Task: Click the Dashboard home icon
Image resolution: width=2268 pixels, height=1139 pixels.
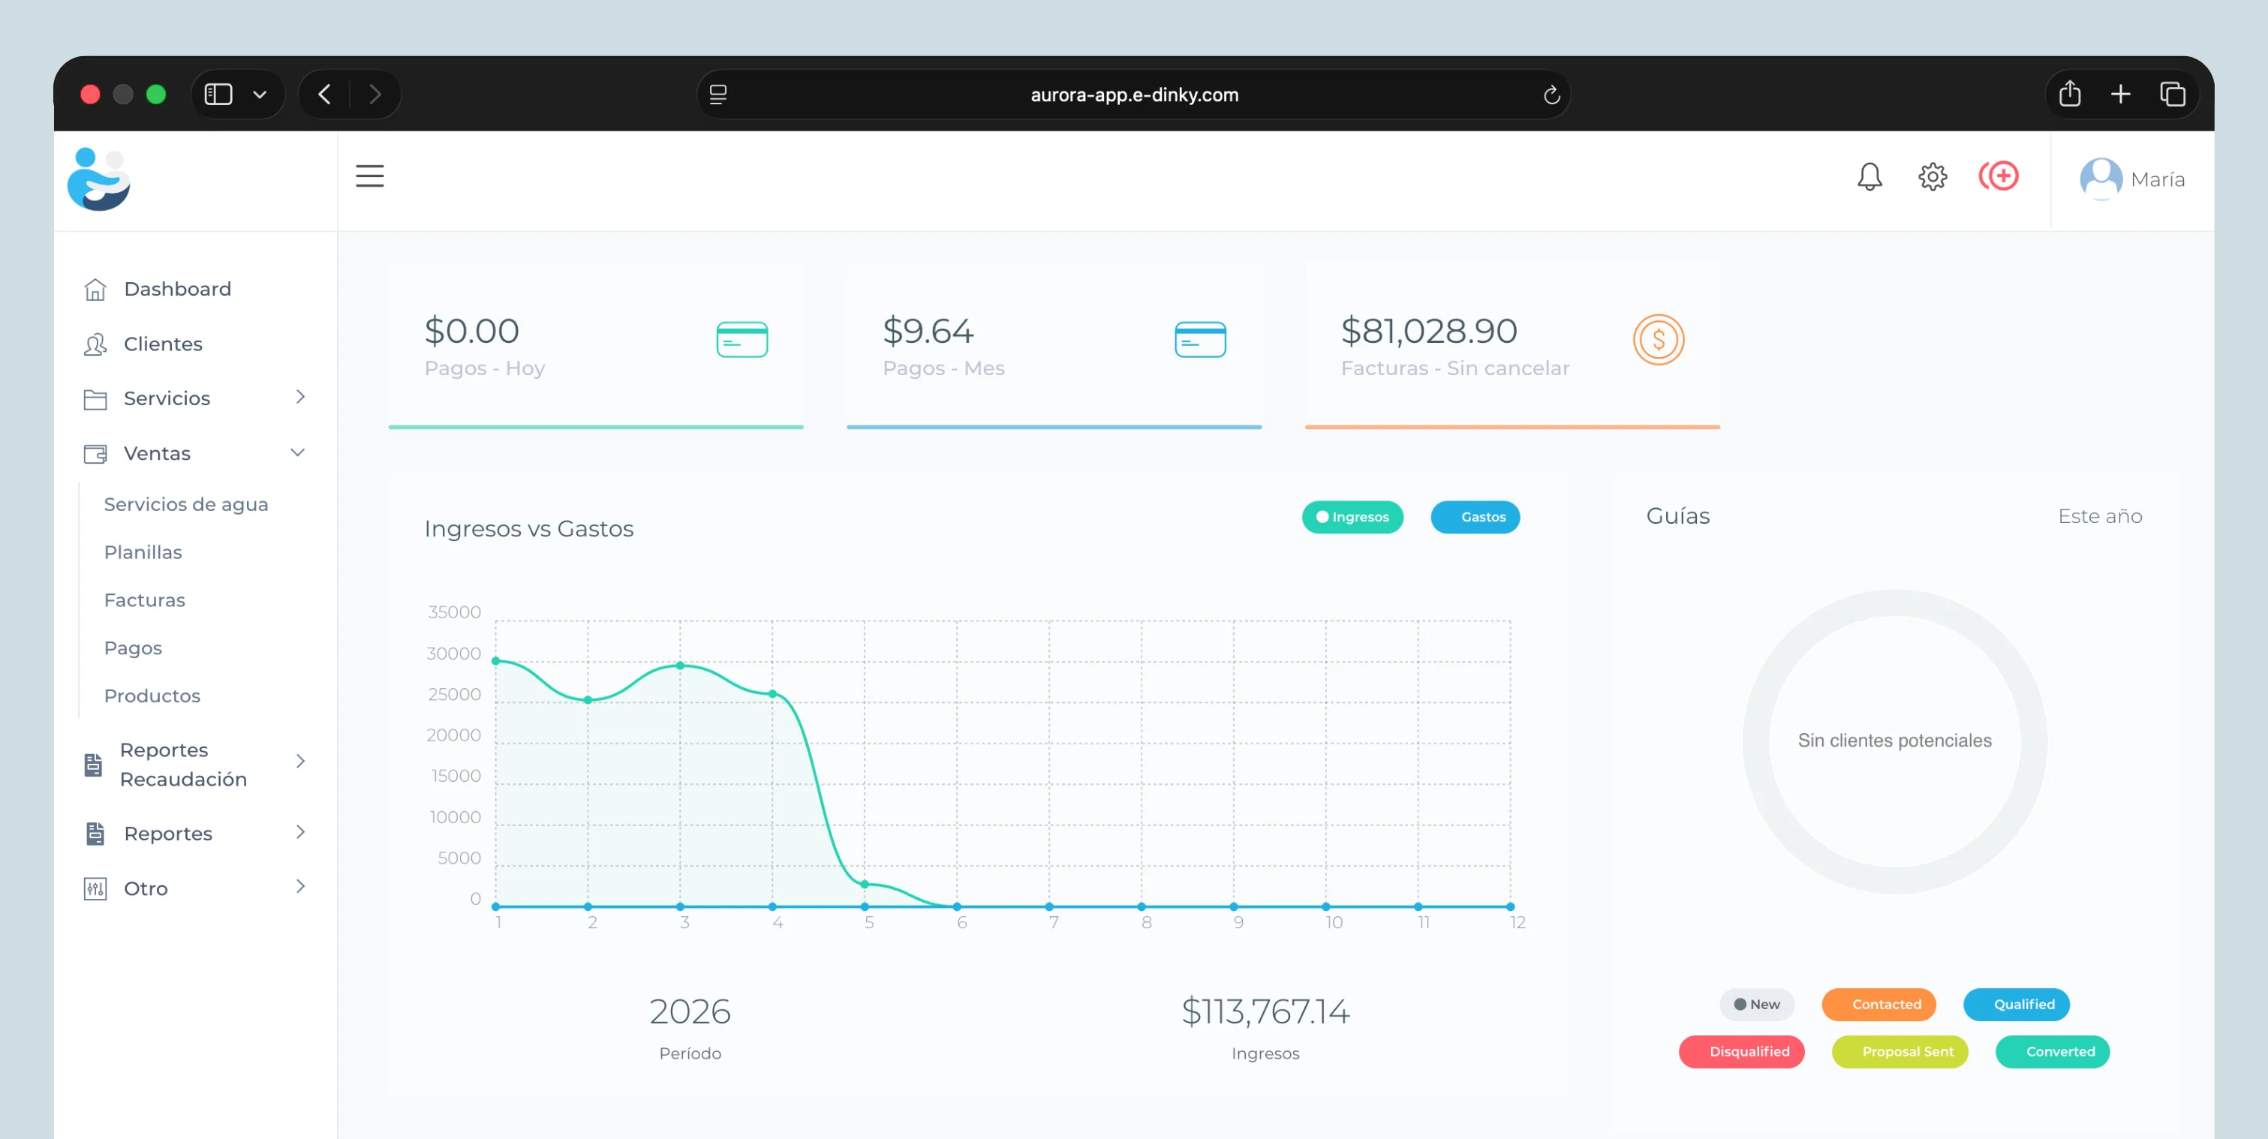Action: 95,290
